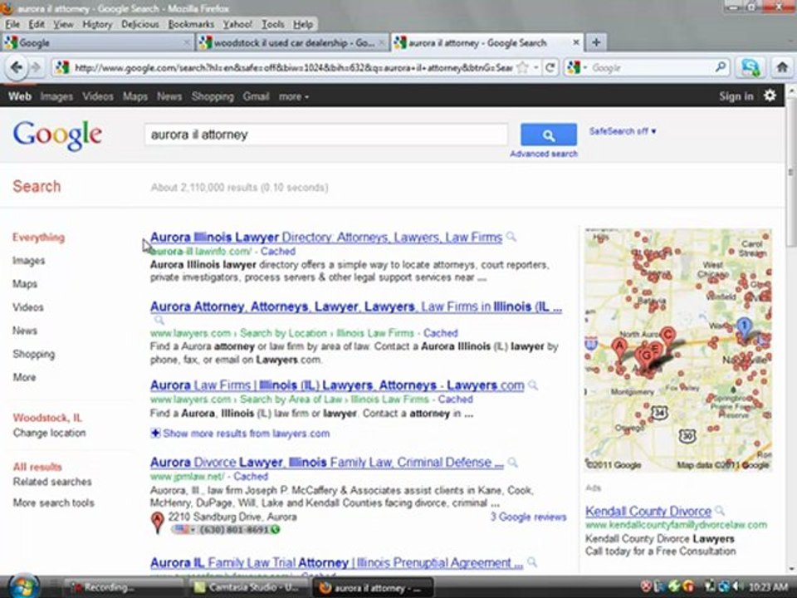
Task: Click preview magnifier beside Aurora Illinois Lawyer Directory
Action: pyautogui.click(x=511, y=237)
